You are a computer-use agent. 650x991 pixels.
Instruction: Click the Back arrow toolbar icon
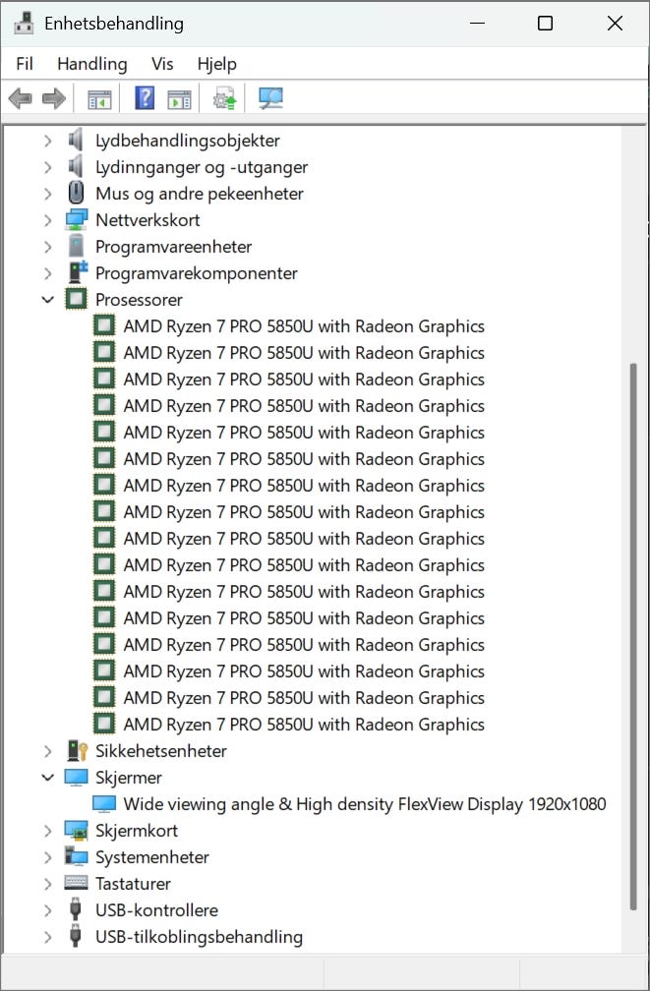coord(21,98)
